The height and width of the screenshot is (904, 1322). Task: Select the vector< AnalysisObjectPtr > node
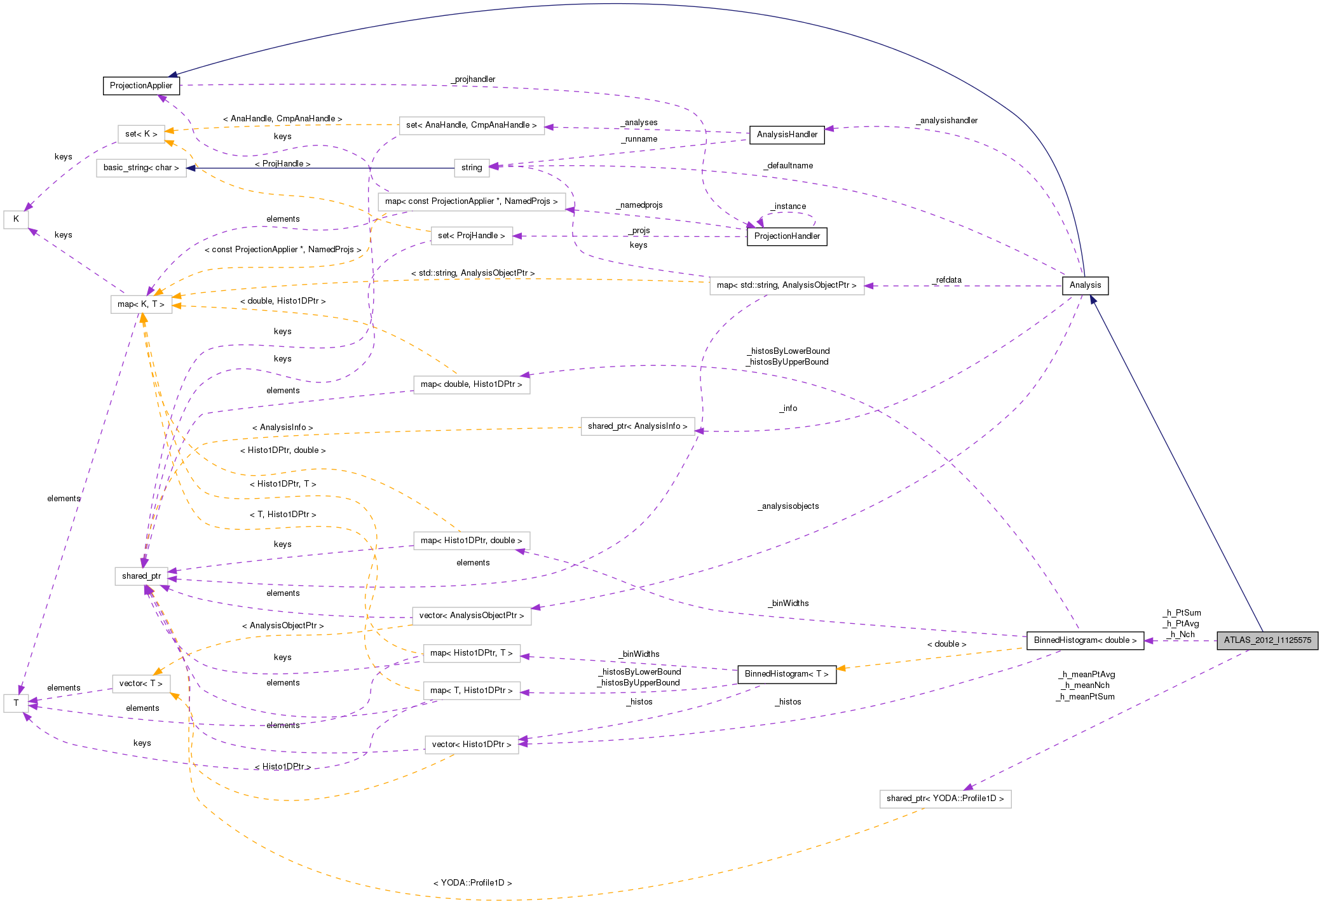(472, 616)
